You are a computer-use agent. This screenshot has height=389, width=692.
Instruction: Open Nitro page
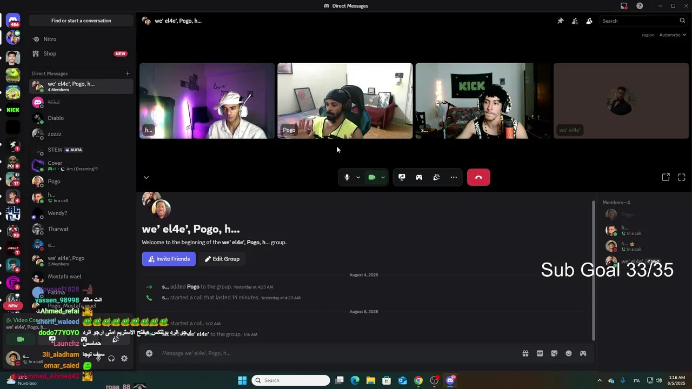(81, 39)
